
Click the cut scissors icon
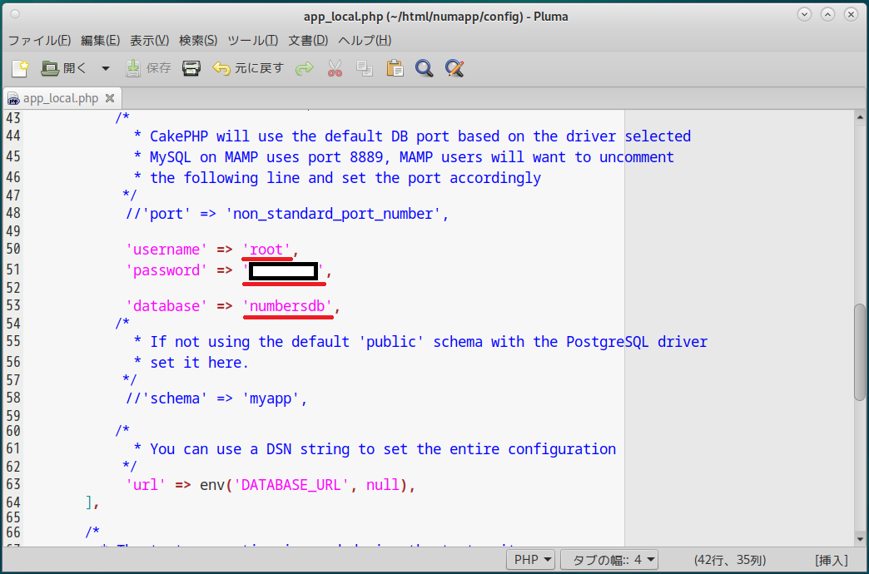pos(335,68)
